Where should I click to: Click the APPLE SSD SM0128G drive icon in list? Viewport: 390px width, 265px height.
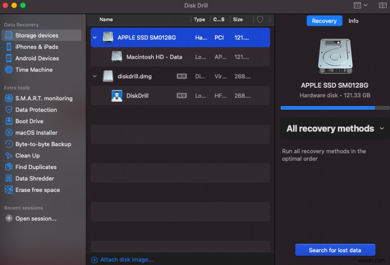point(108,38)
